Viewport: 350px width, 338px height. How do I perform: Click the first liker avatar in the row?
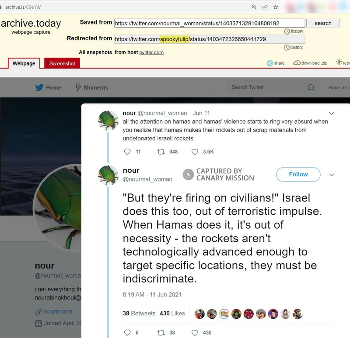pos(199,314)
